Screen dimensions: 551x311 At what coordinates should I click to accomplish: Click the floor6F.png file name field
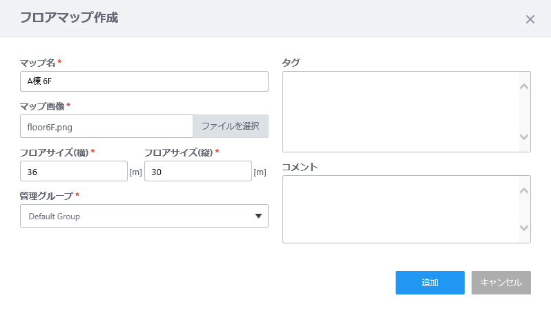coord(106,126)
